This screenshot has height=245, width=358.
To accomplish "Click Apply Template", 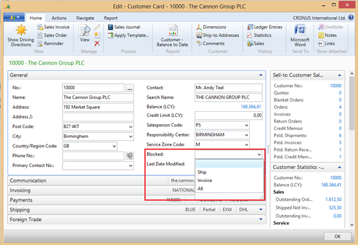I will [128, 35].
